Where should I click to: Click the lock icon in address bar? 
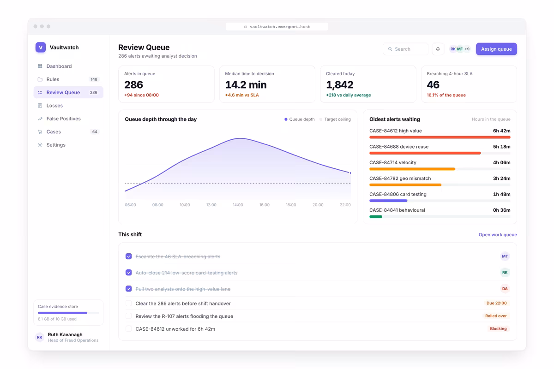[x=246, y=27]
